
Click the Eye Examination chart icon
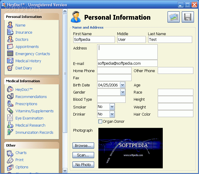[10, 118]
